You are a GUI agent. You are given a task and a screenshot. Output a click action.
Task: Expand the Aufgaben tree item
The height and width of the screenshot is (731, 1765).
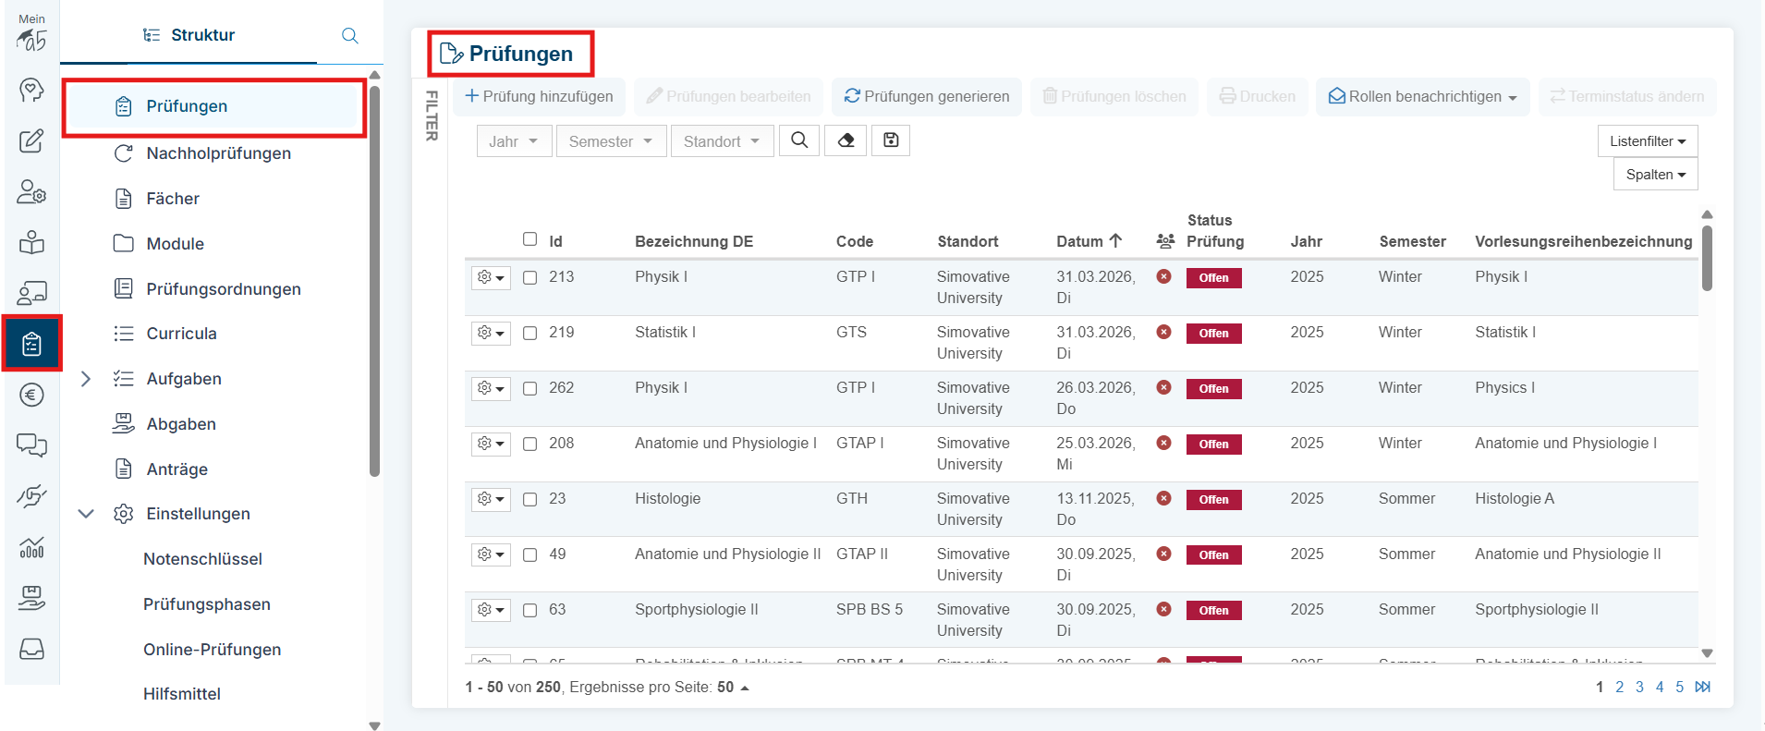(86, 379)
